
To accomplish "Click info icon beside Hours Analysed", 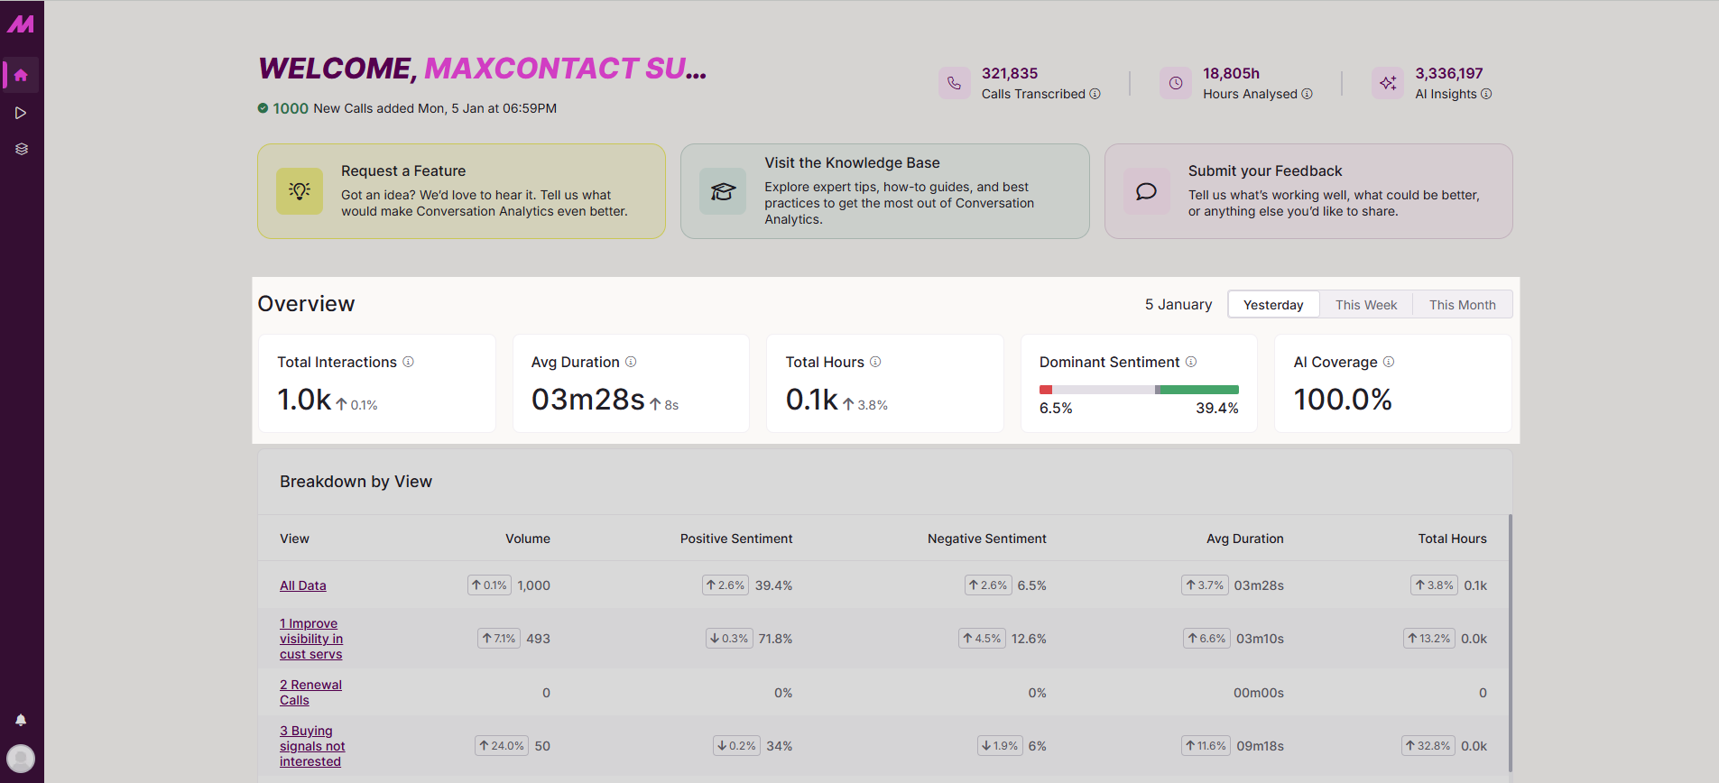I will [x=1308, y=94].
